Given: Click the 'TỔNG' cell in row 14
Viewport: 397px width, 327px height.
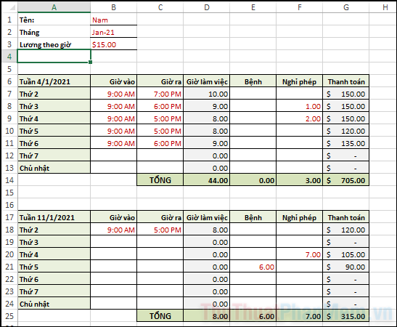Looking at the screenshot, I should point(160,180).
